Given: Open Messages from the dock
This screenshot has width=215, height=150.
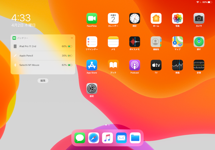Looking at the screenshot, I should 80,138.
